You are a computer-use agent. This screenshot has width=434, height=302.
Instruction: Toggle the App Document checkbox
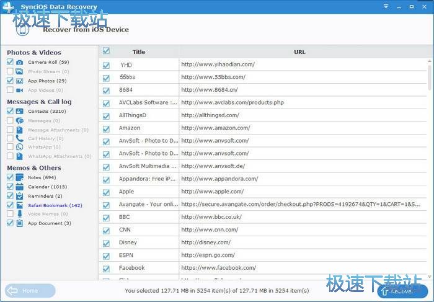[x=10, y=223]
